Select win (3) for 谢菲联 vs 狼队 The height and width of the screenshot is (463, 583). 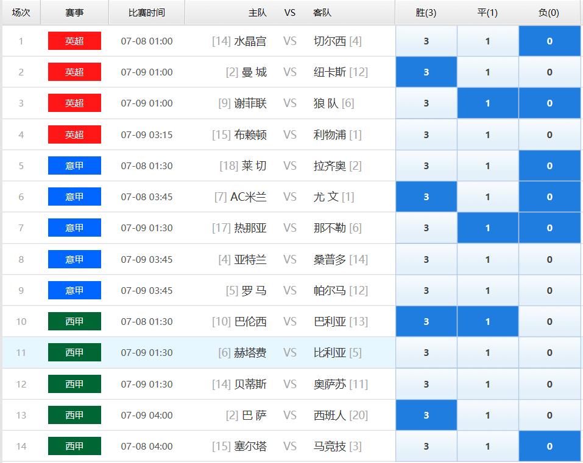(426, 103)
